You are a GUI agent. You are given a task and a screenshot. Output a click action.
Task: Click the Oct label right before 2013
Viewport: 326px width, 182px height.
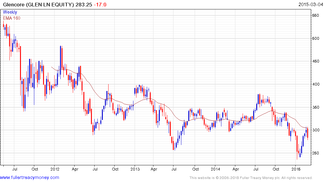click(x=115, y=169)
